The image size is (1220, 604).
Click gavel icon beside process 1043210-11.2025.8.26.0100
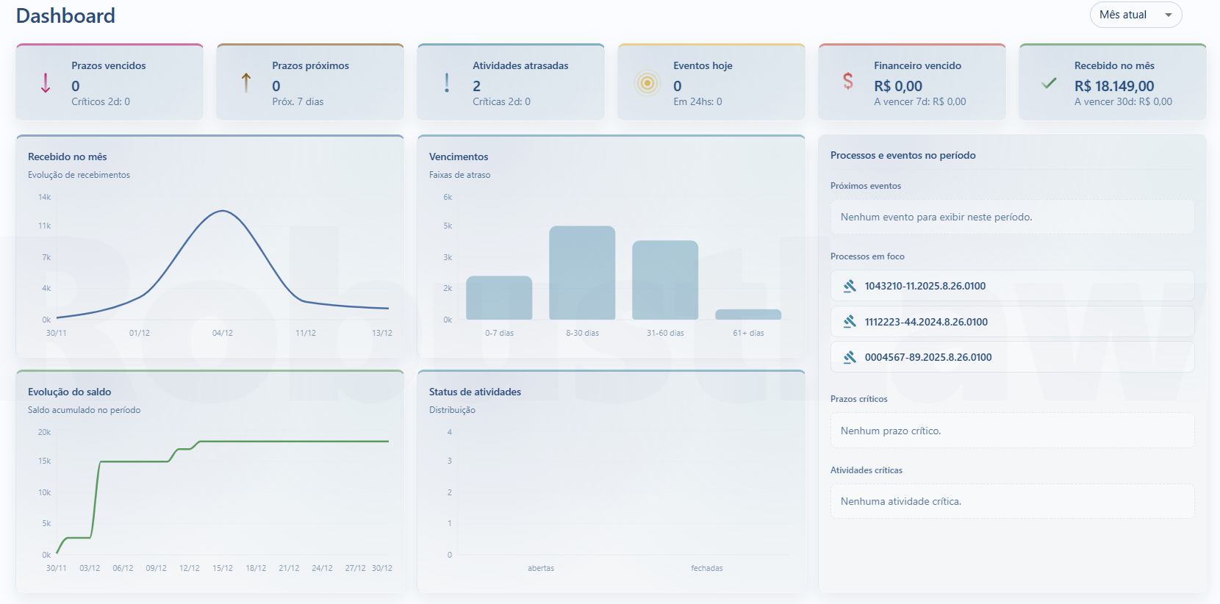point(850,286)
